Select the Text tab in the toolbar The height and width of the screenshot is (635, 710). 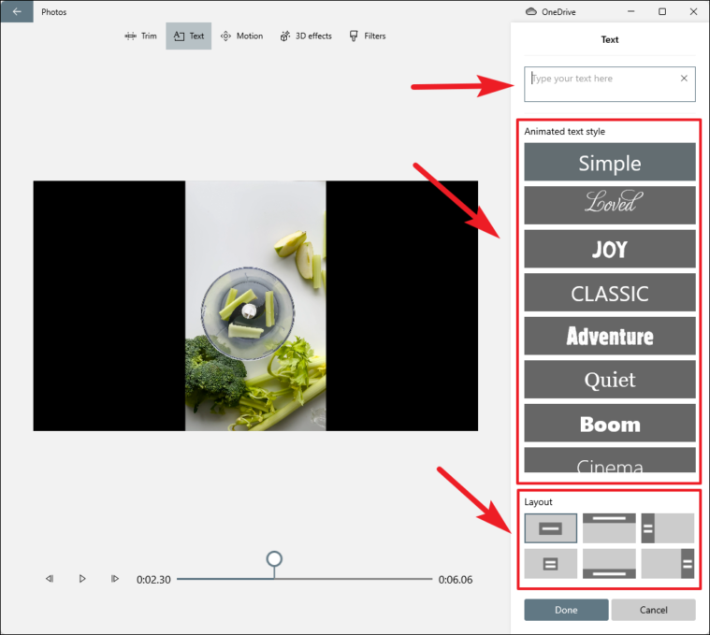[x=188, y=36]
